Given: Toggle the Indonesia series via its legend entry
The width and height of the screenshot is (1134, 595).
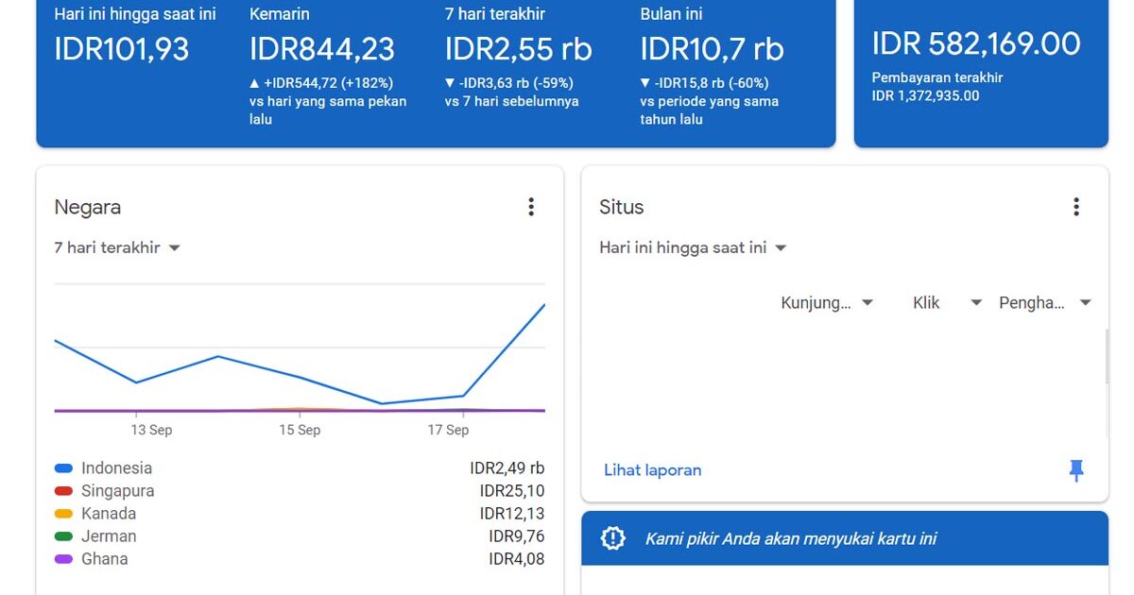Looking at the screenshot, I should coord(114,467).
